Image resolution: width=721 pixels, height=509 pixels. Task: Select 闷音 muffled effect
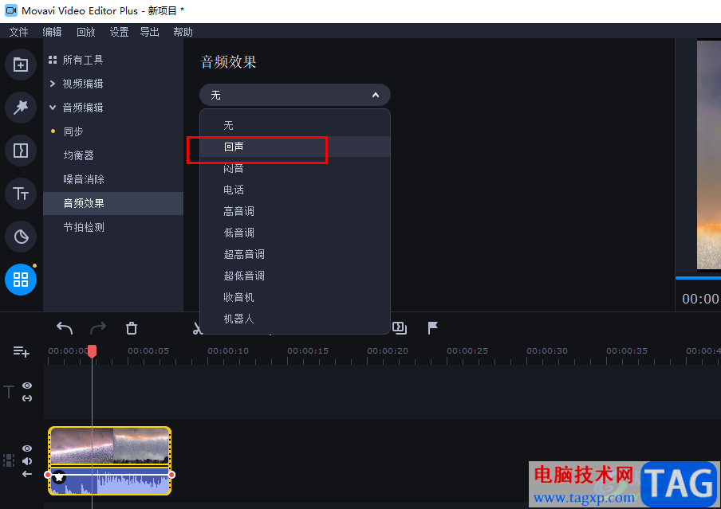point(295,168)
